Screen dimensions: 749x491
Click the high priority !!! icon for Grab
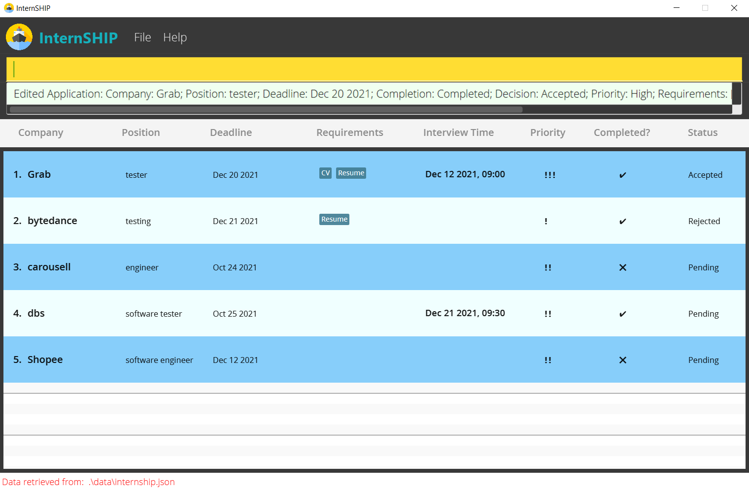(550, 175)
